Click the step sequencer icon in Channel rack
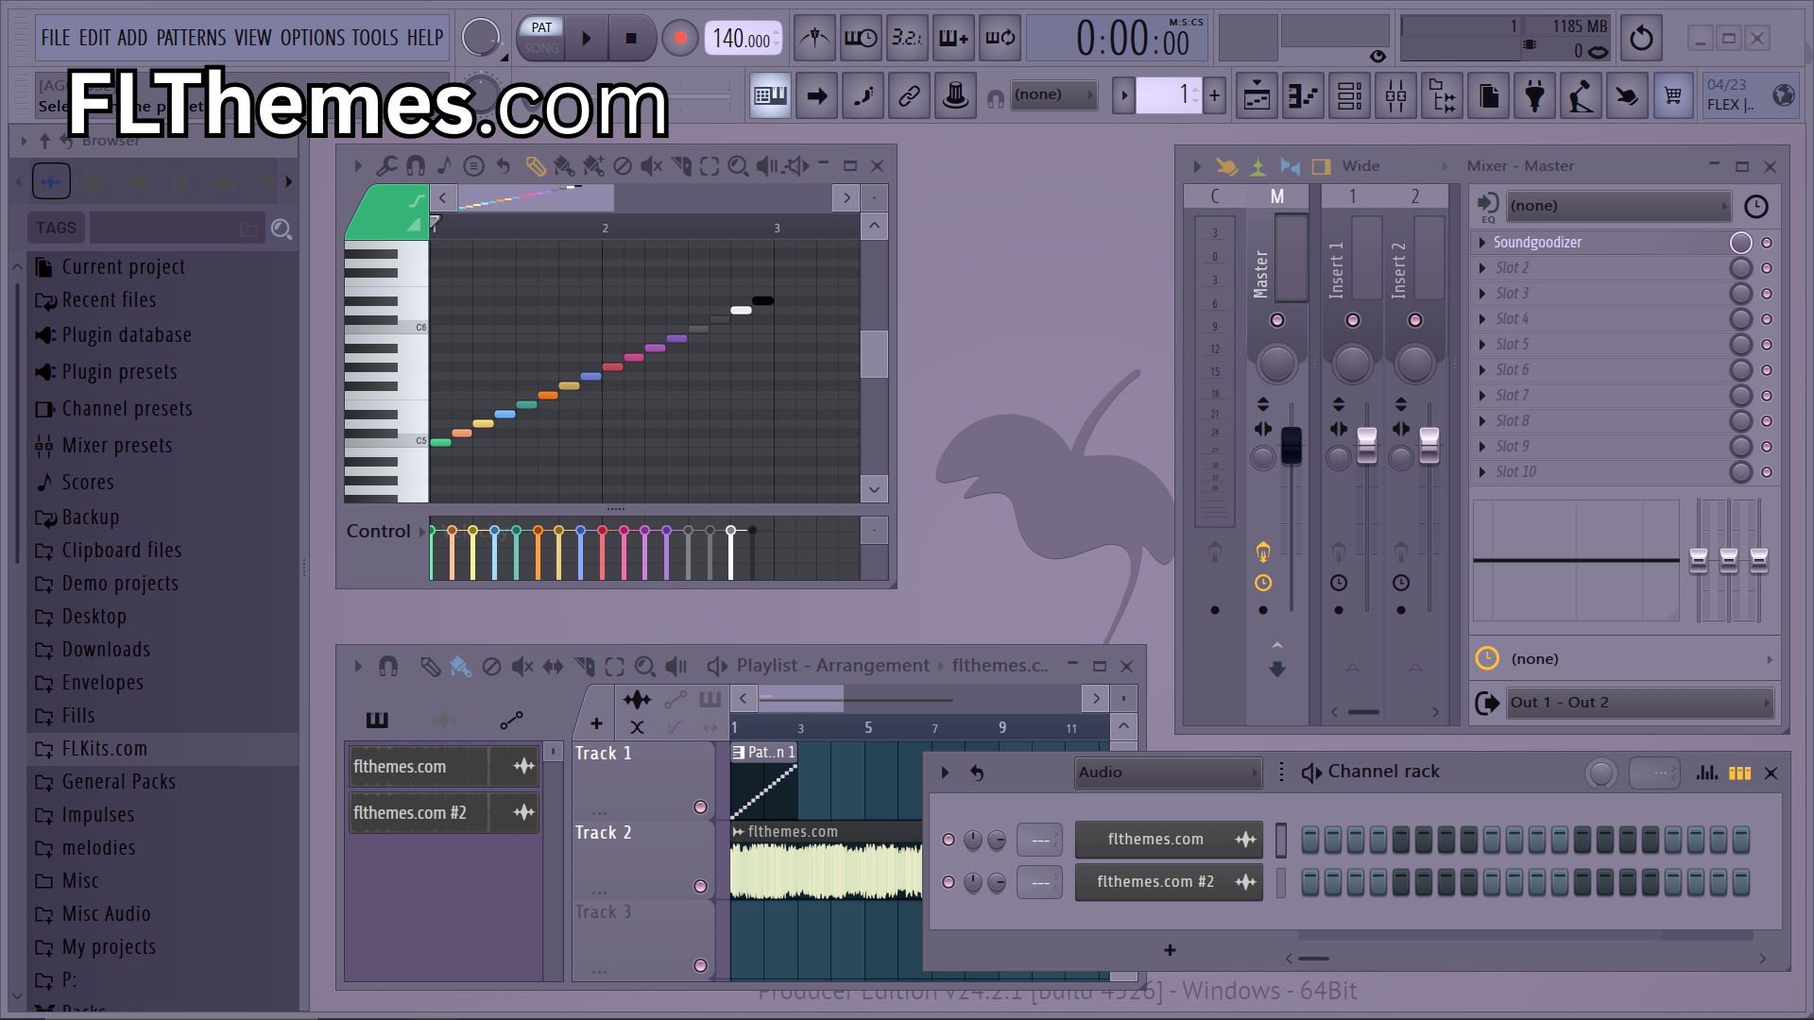1814x1020 pixels. click(x=1739, y=773)
